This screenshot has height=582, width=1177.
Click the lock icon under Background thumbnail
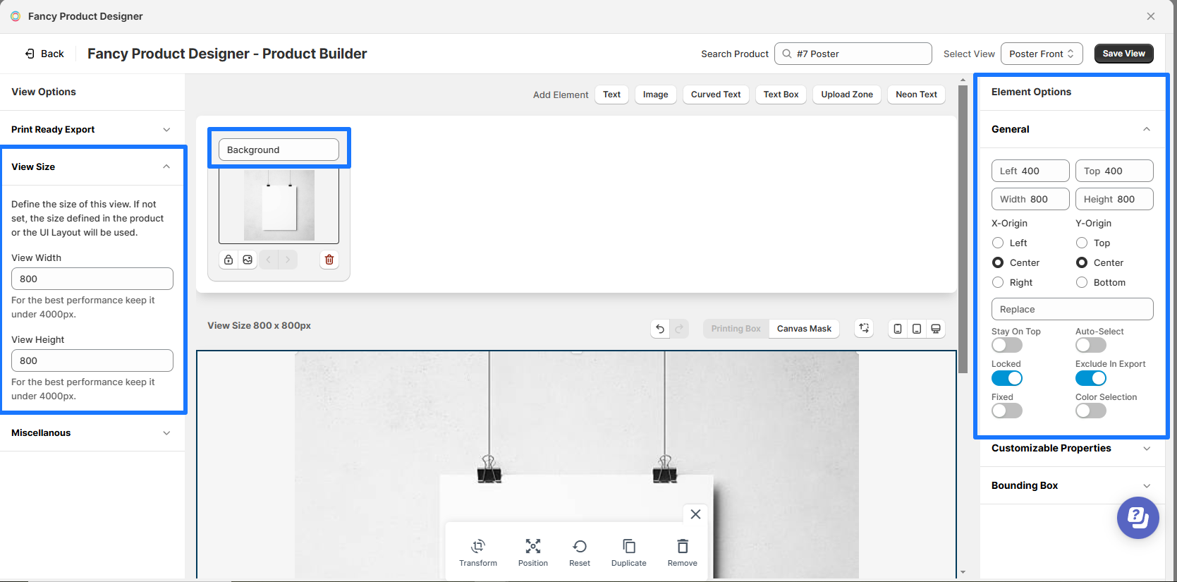pyautogui.click(x=228, y=260)
